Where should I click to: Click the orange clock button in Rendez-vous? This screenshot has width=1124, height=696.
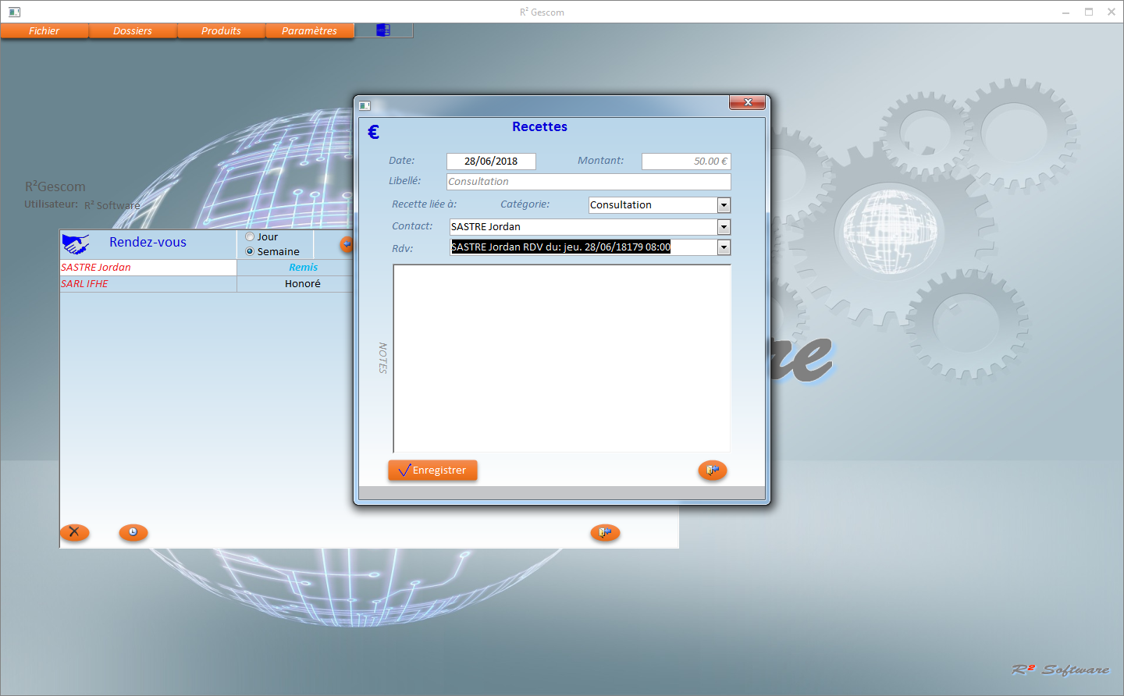point(133,532)
